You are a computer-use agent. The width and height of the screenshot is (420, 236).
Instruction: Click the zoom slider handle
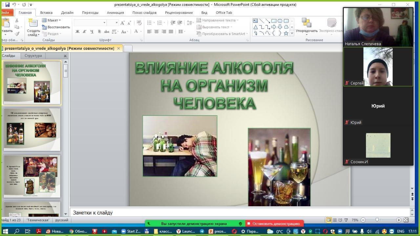coord(377,220)
